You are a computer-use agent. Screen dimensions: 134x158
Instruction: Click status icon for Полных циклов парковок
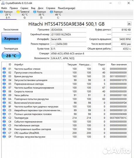pyautogui.click(x=4, y=114)
